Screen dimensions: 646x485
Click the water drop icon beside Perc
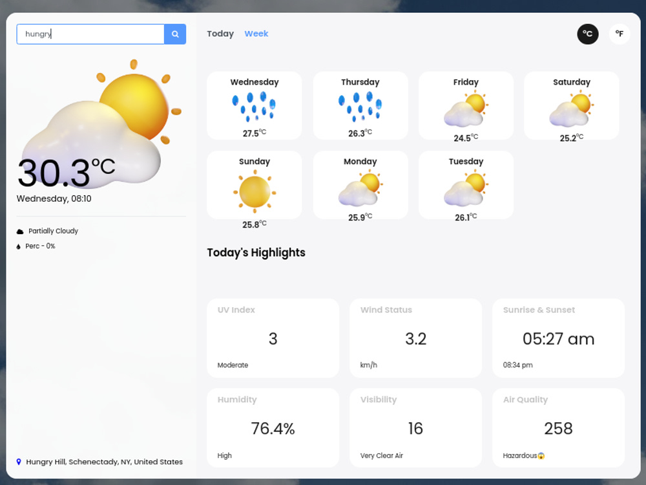coord(18,246)
